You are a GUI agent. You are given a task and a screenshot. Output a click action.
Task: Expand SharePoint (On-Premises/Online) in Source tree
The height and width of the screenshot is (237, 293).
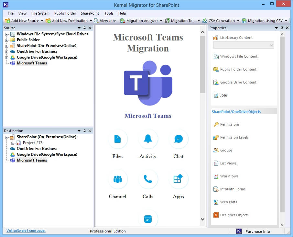(x=6, y=46)
